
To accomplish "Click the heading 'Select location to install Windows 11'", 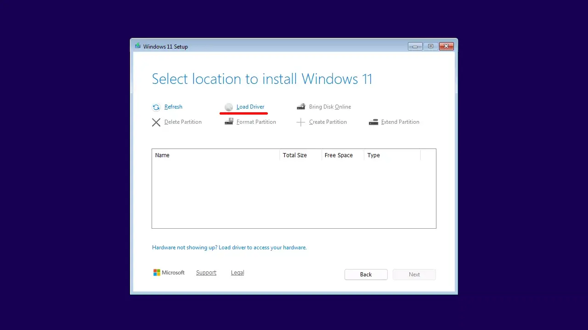I will click(x=262, y=79).
